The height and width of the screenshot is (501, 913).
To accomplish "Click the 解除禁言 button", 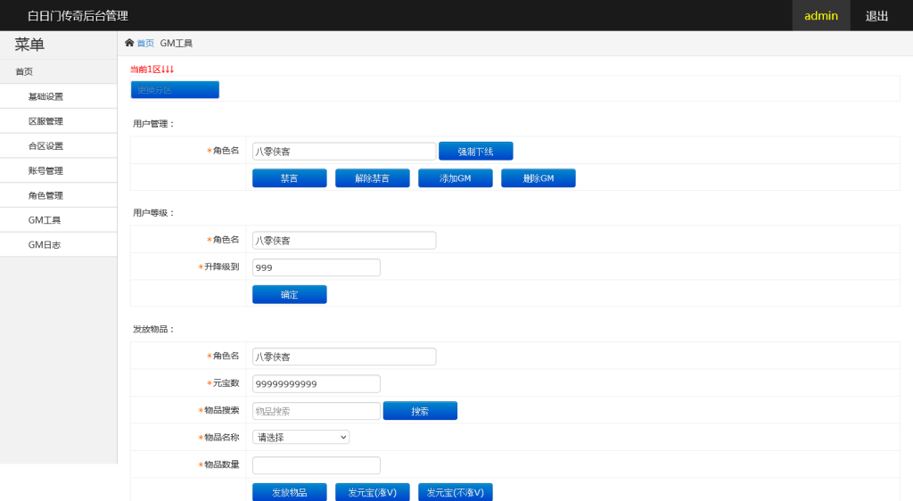I will pyautogui.click(x=372, y=178).
